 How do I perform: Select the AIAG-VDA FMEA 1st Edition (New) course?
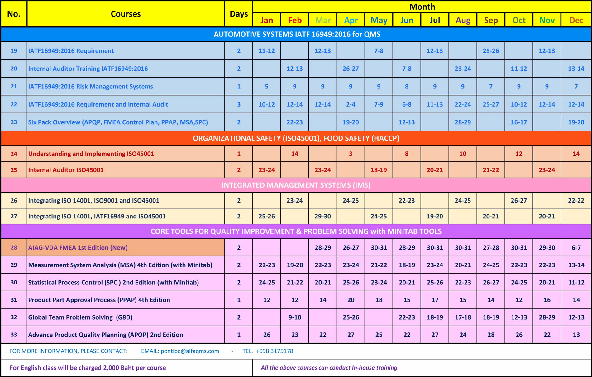[x=78, y=248]
